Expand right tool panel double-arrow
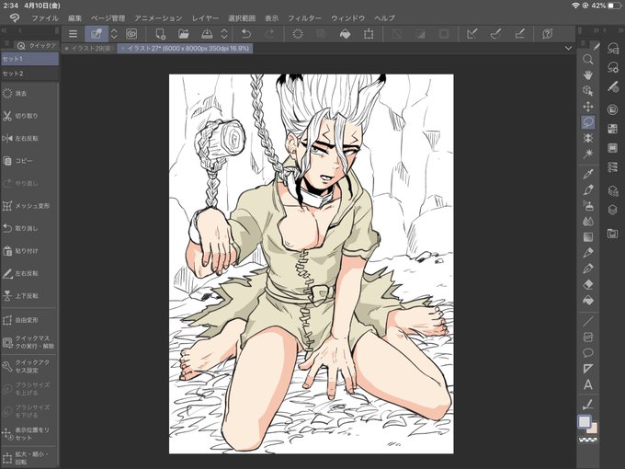Screen dimensions: 625x469 coord(596,30)
